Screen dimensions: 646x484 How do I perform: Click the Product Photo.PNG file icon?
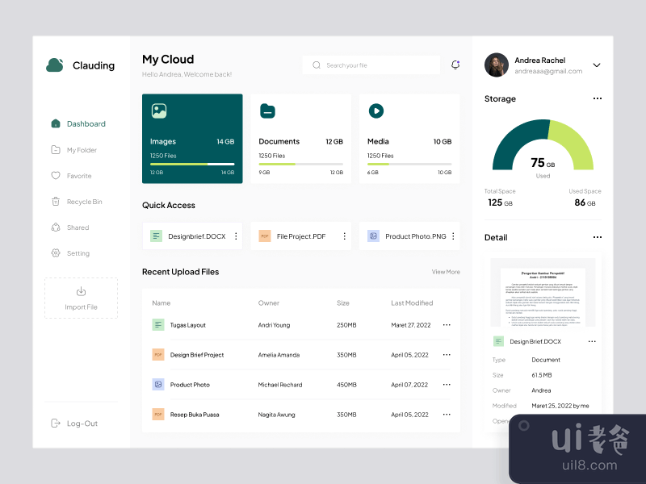(x=373, y=236)
